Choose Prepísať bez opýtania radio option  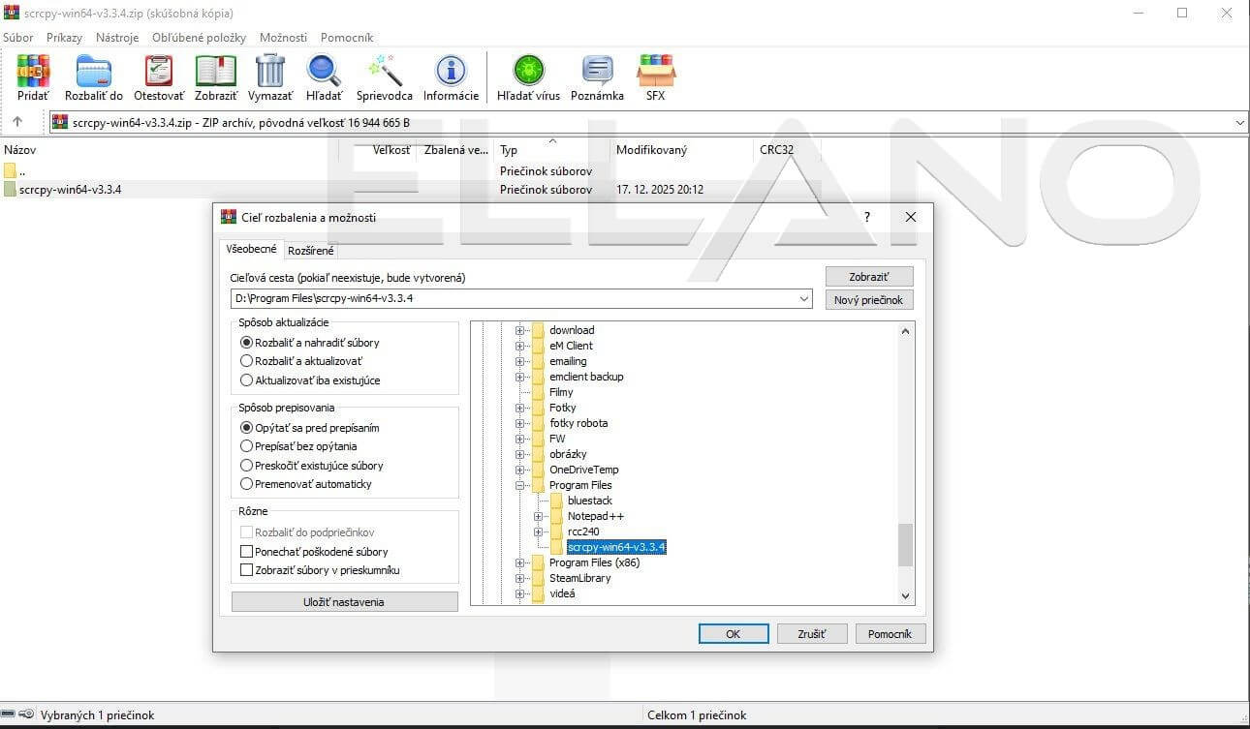pyautogui.click(x=246, y=446)
